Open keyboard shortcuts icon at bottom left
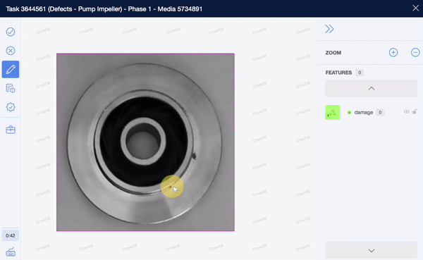 (x=11, y=252)
